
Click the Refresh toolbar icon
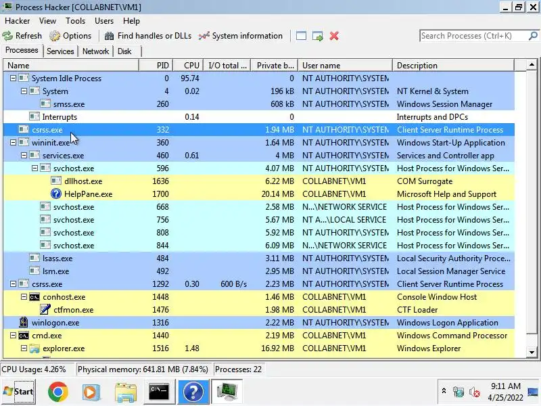pyautogui.click(x=7, y=36)
